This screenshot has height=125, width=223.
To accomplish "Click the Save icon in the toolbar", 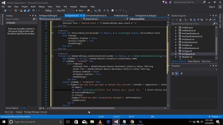I will click(25, 11).
